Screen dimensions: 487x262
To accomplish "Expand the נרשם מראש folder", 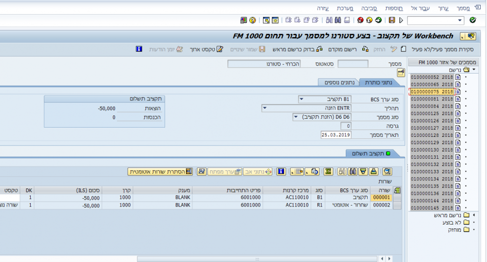I will point(474,215).
